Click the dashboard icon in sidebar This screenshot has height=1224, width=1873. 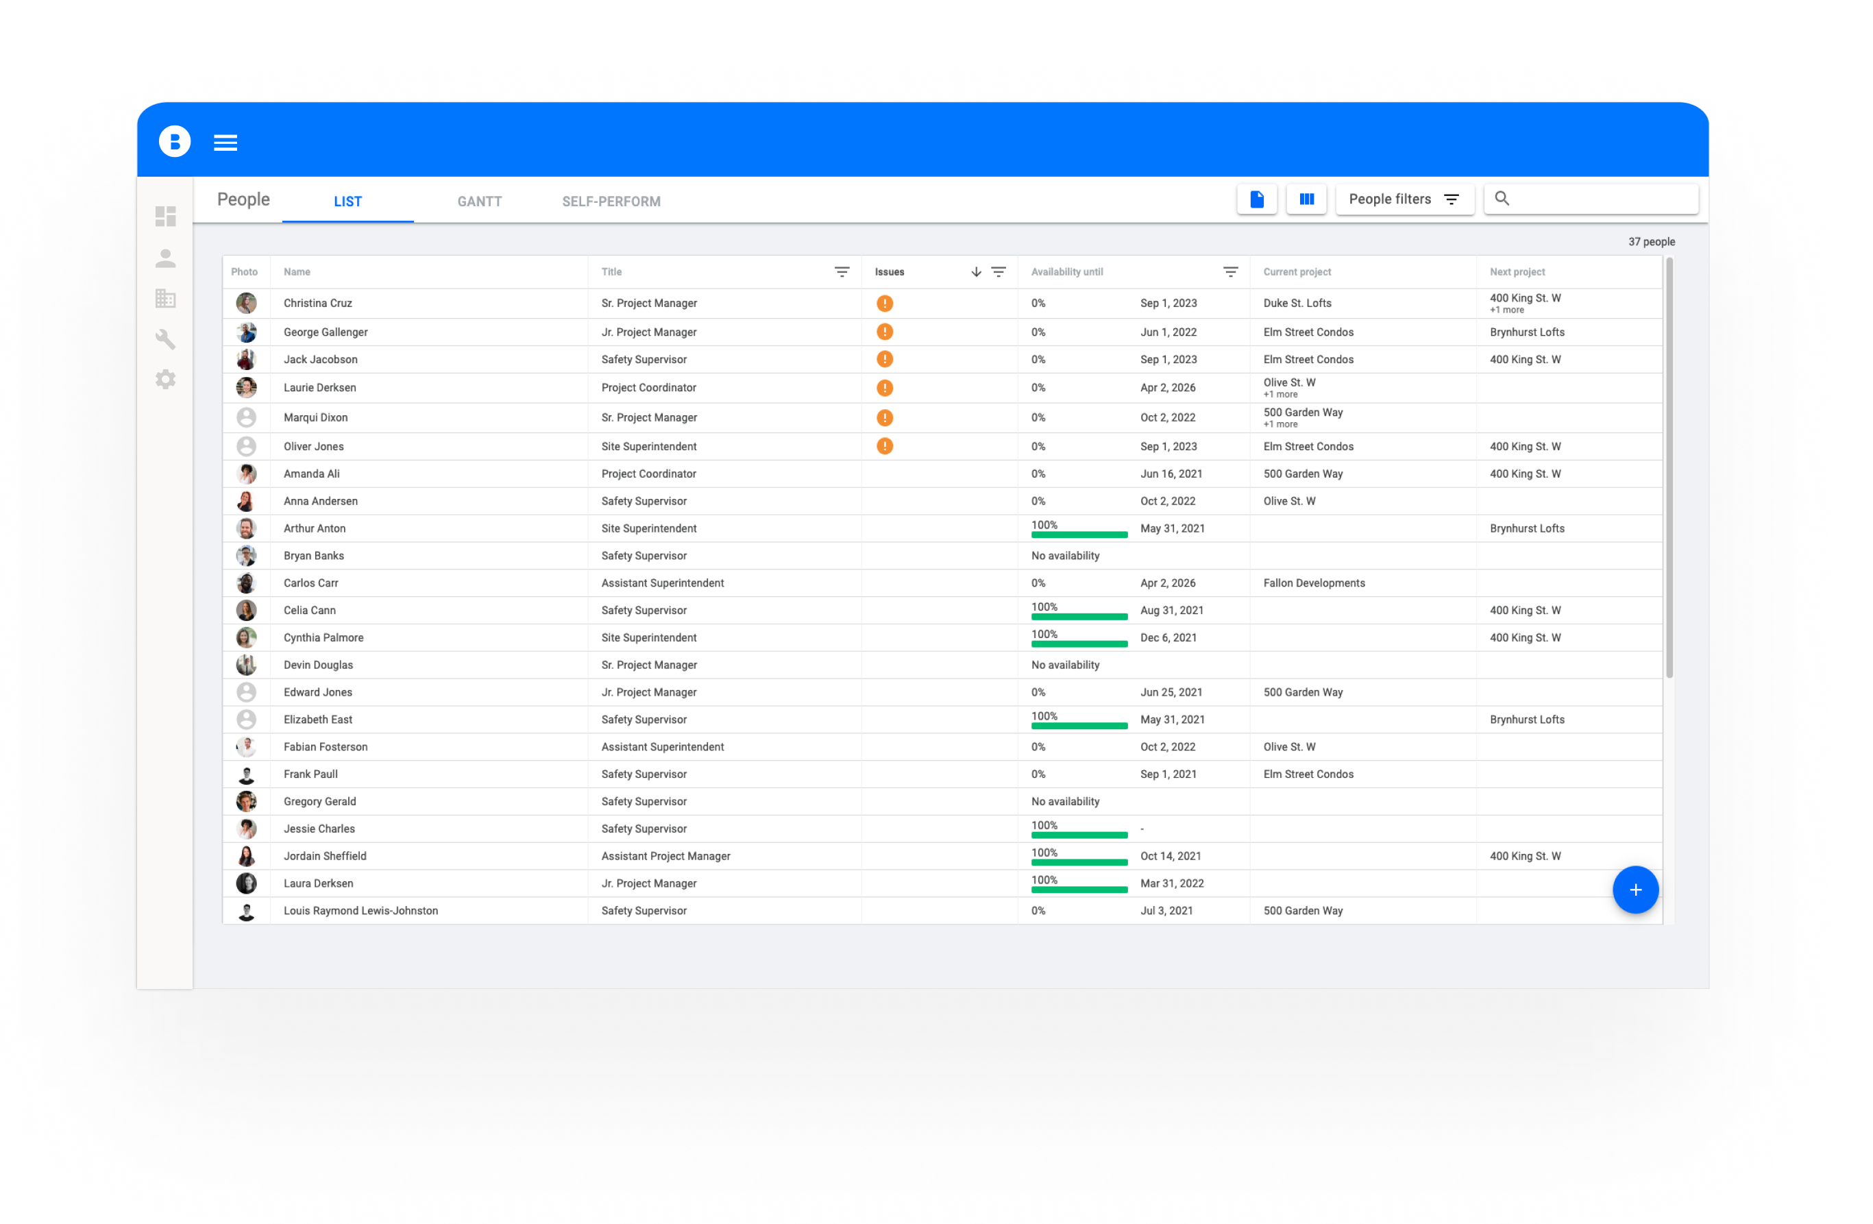pos(165,217)
